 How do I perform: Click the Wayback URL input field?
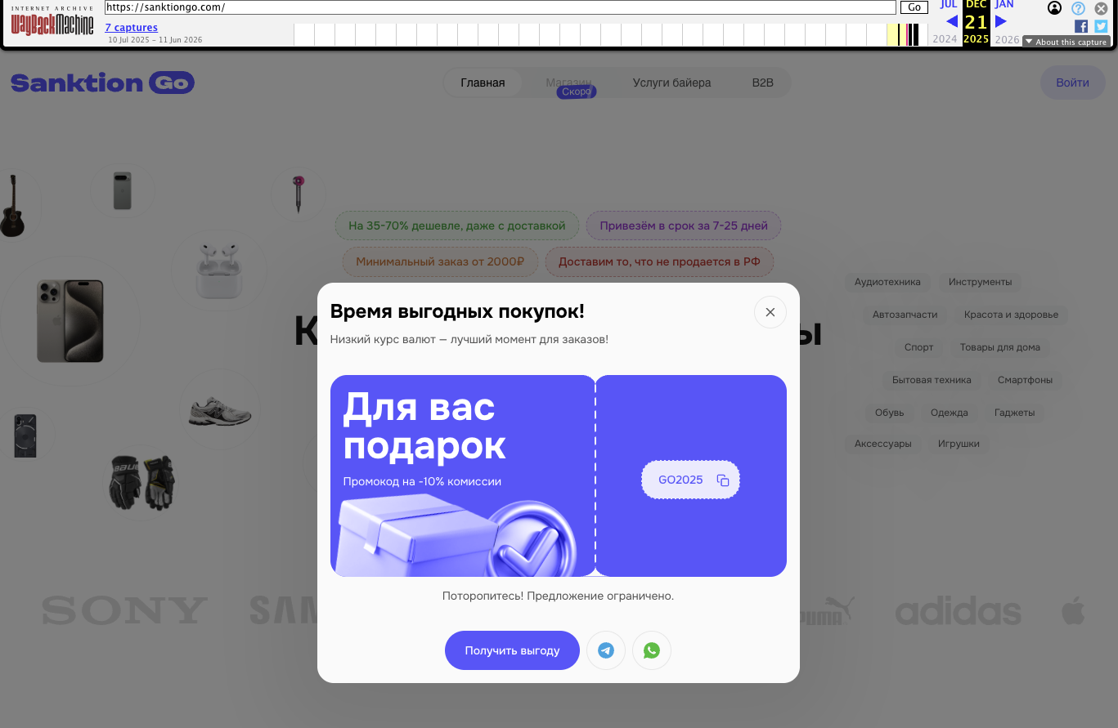[501, 7]
